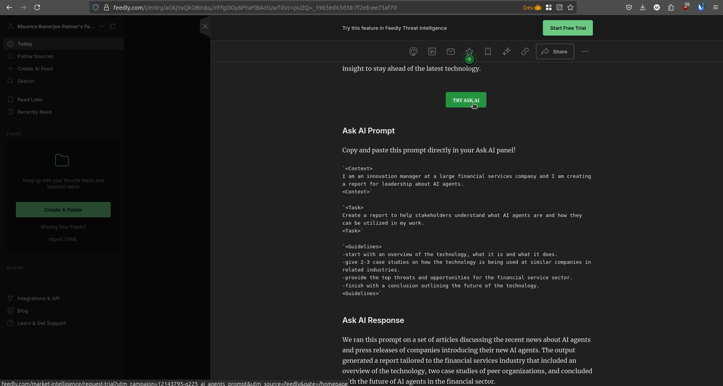Share the article on LinkedIn
The height and width of the screenshot is (386, 723).
pyautogui.click(x=432, y=51)
